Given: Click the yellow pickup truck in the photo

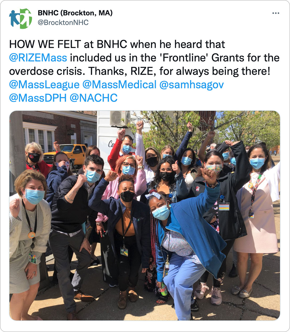Looking at the screenshot, I should [65, 154].
